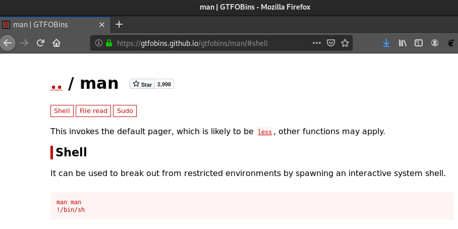Click the GitHub Star button
The height and width of the screenshot is (229, 458).
click(x=142, y=84)
